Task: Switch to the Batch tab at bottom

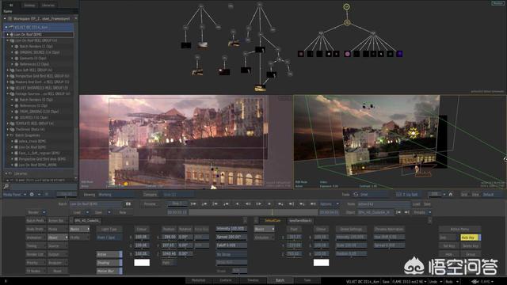Action: pos(280,280)
